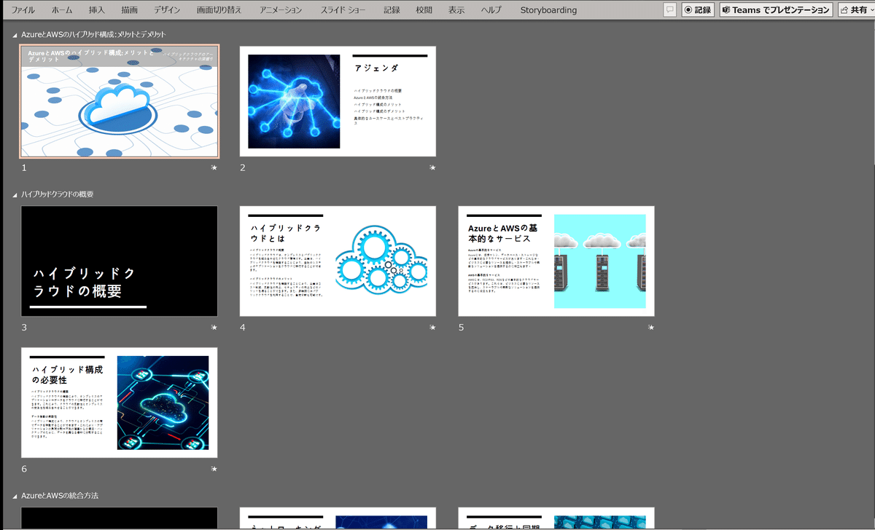The width and height of the screenshot is (875, 530).
Task: Switch to the ホーム ribbon tab
Action: (x=62, y=10)
